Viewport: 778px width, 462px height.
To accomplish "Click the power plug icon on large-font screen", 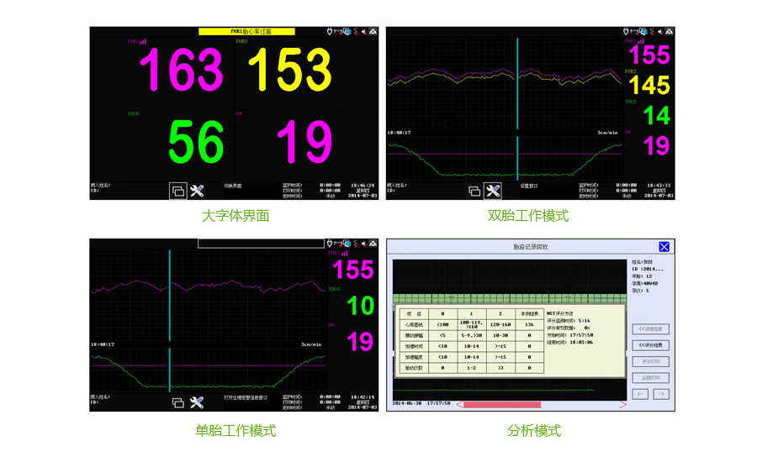I will tap(329, 32).
